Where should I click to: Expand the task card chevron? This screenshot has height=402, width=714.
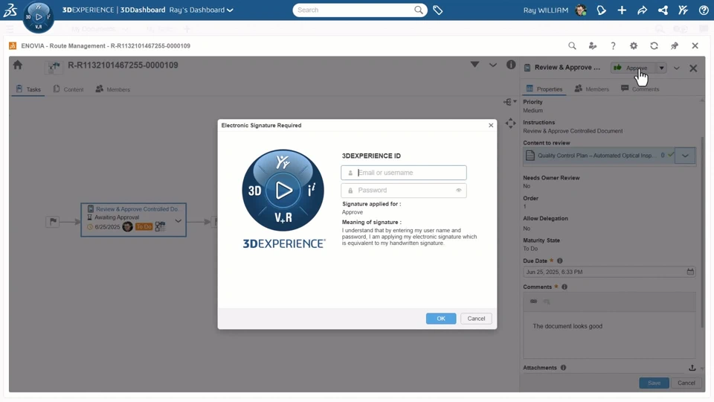click(x=178, y=221)
